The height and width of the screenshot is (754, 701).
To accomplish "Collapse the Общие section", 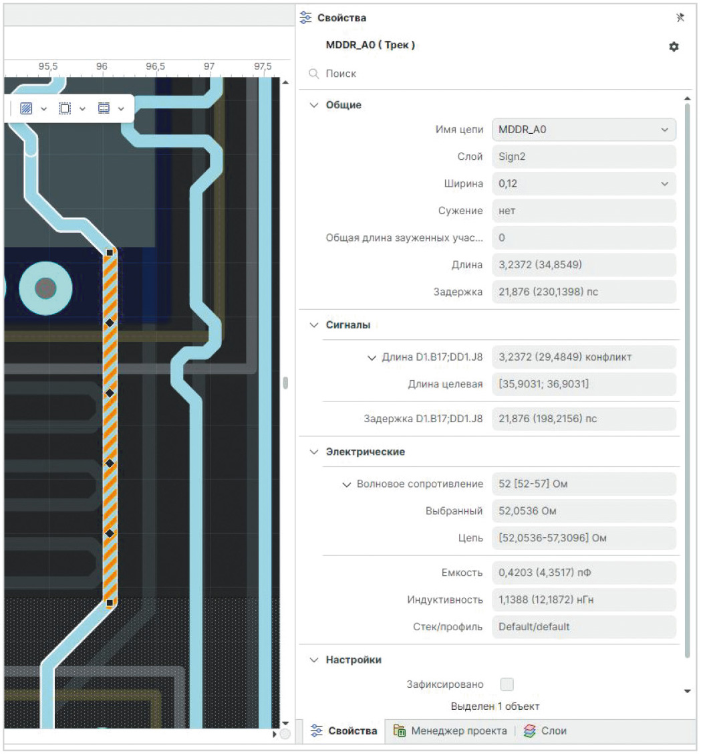I will (314, 105).
